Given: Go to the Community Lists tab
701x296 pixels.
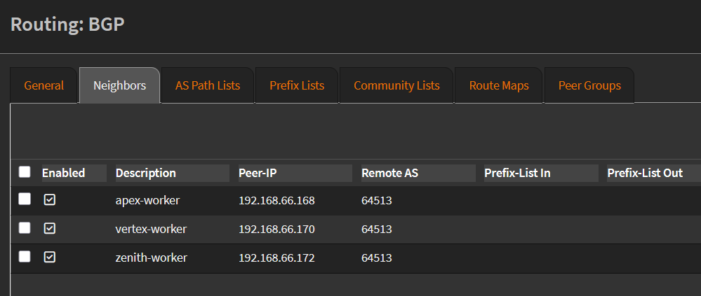Looking at the screenshot, I should 396,85.
